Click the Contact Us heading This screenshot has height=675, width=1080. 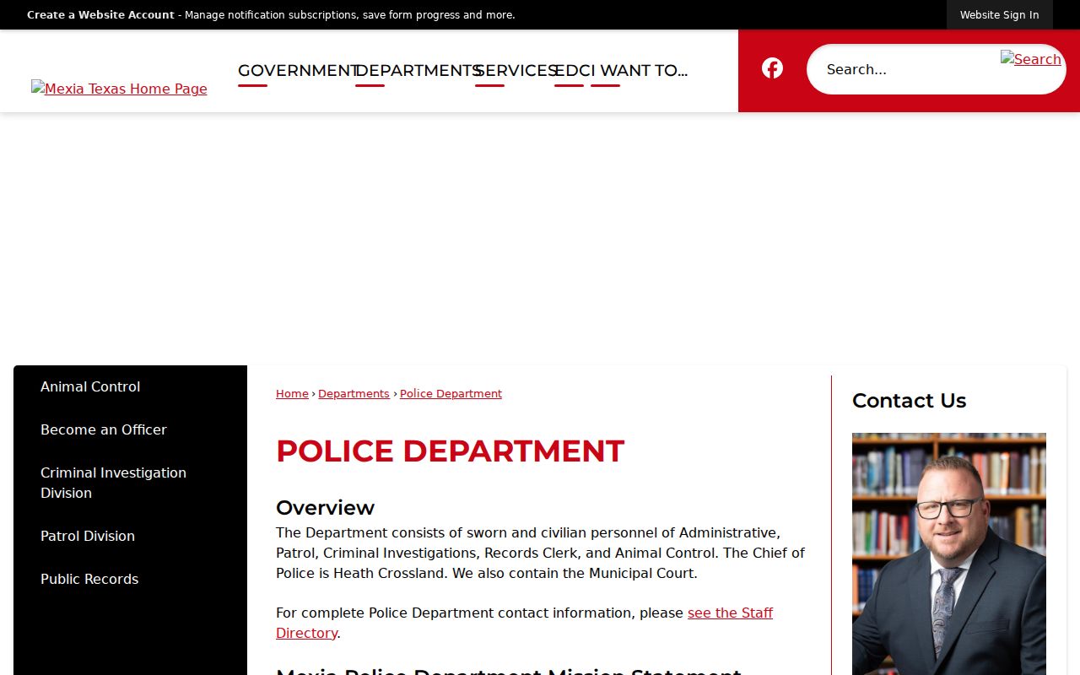[909, 401]
